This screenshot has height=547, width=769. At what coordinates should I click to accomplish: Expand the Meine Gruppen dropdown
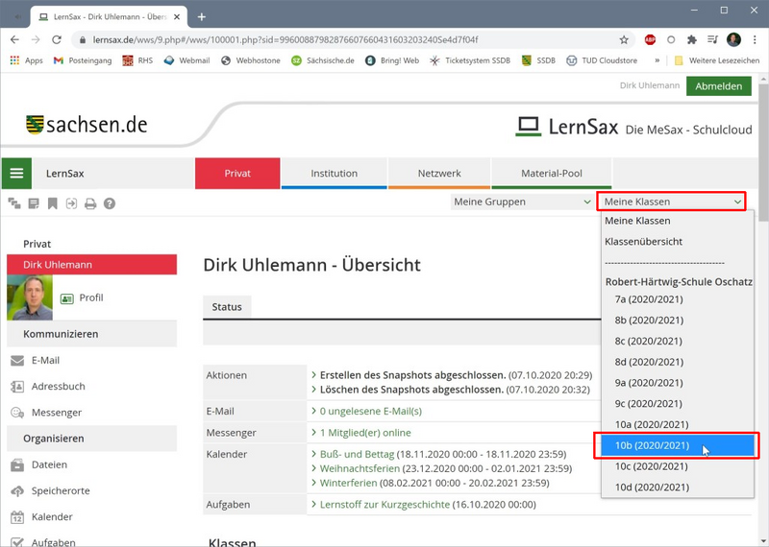click(522, 202)
